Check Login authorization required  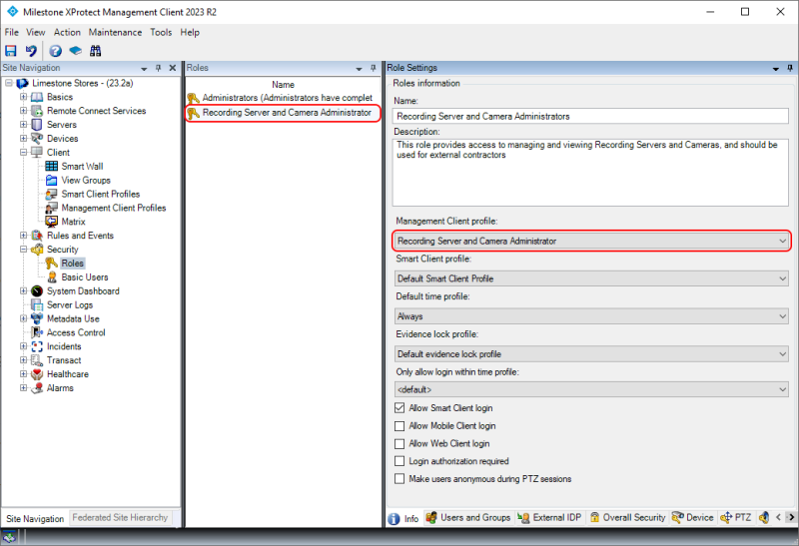(399, 461)
